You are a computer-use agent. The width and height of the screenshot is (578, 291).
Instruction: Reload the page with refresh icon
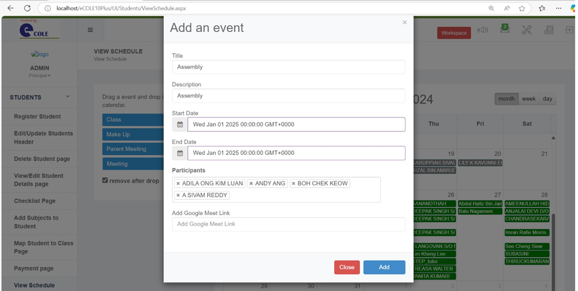(x=27, y=8)
